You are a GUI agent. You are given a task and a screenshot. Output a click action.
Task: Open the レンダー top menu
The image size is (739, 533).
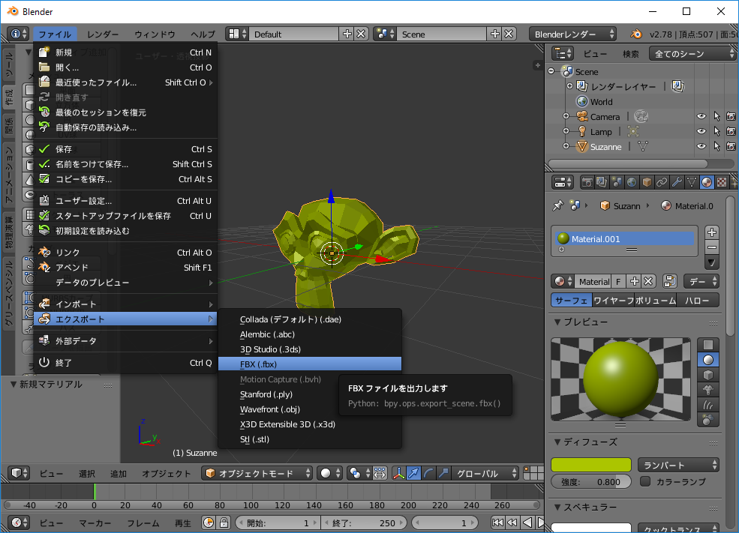point(102,34)
